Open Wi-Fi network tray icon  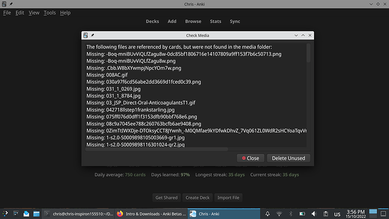279,214
